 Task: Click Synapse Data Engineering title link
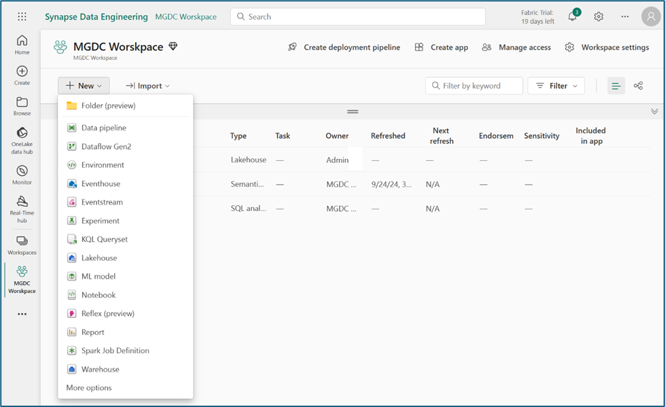pyautogui.click(x=96, y=16)
